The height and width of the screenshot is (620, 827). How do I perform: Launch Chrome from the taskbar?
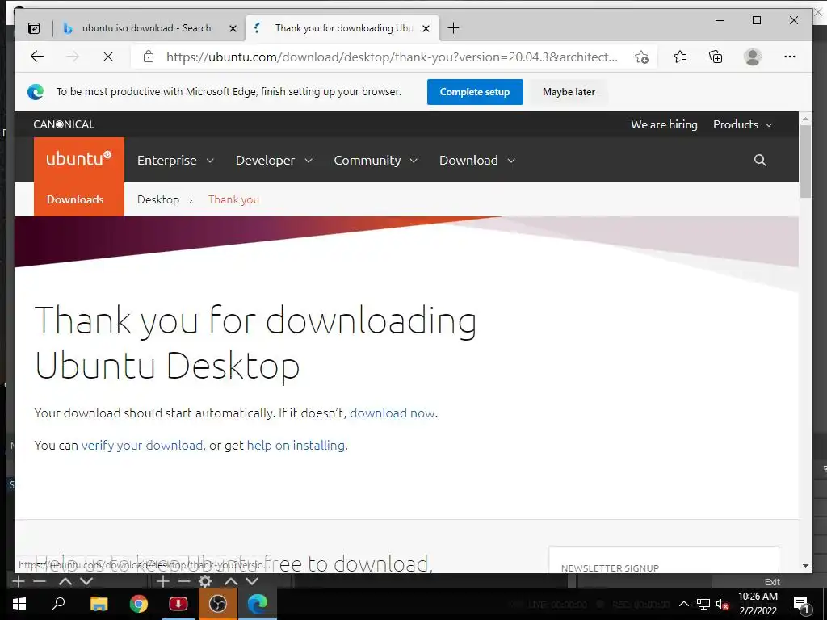pos(139,604)
